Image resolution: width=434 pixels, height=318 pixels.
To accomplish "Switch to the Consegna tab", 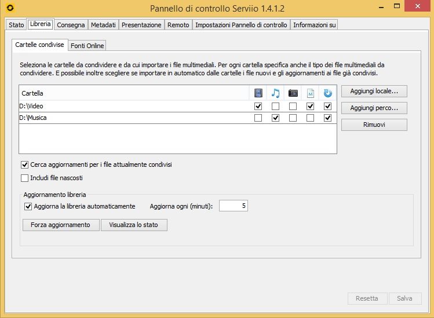I will coord(71,25).
